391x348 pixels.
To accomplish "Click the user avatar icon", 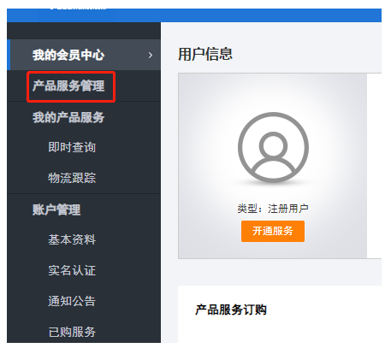I will click(x=273, y=147).
